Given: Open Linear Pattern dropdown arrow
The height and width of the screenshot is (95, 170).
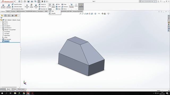Looking at the screenshot, I should 53,9.
